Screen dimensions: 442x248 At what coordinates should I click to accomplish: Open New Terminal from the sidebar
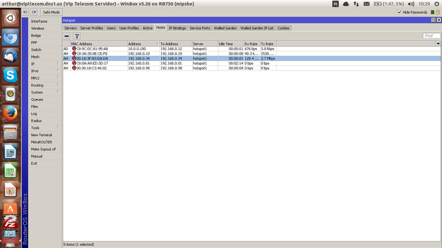coord(45,134)
